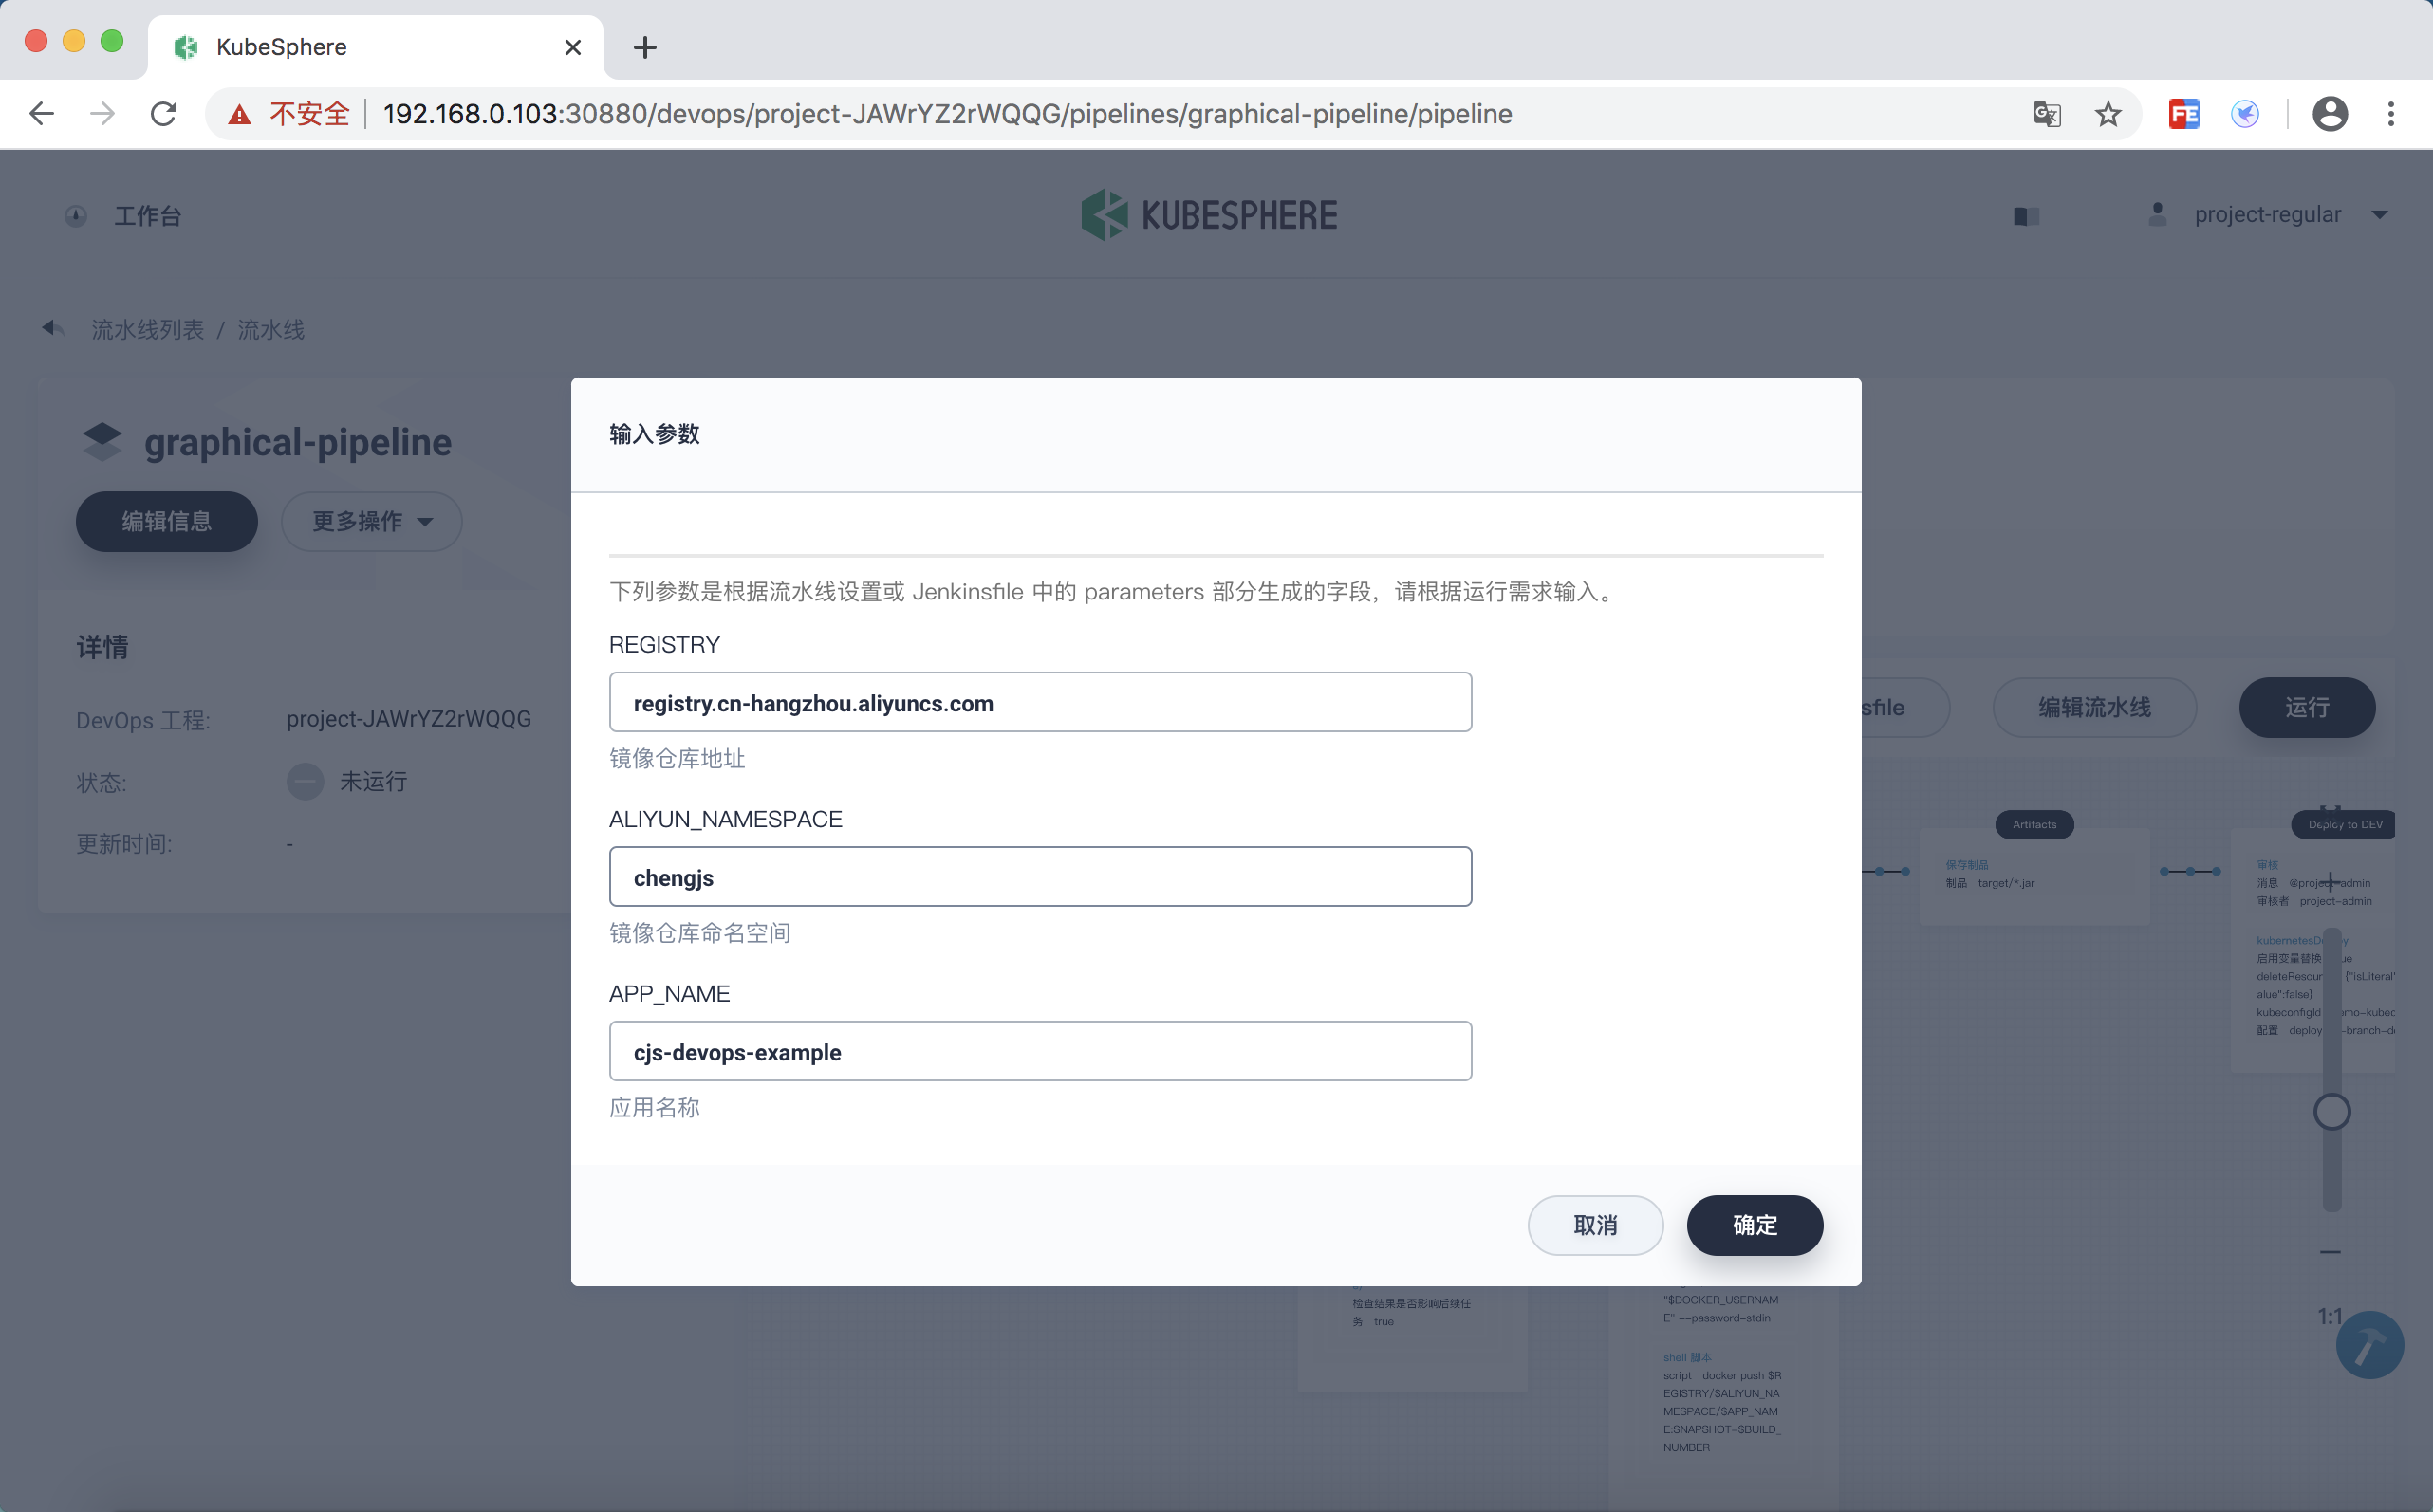Viewport: 2433px width, 1512px height.
Task: Open the 更多操作 dropdown
Action: 371,521
